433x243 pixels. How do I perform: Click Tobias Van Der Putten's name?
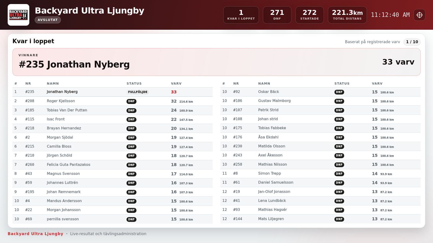67,110
